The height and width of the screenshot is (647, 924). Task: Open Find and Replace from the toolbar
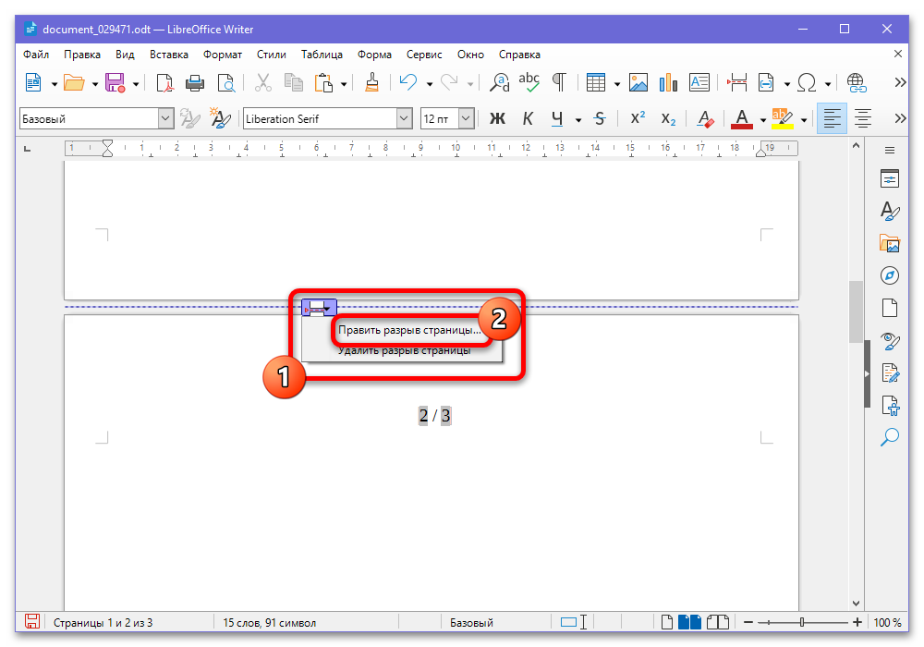tap(500, 83)
